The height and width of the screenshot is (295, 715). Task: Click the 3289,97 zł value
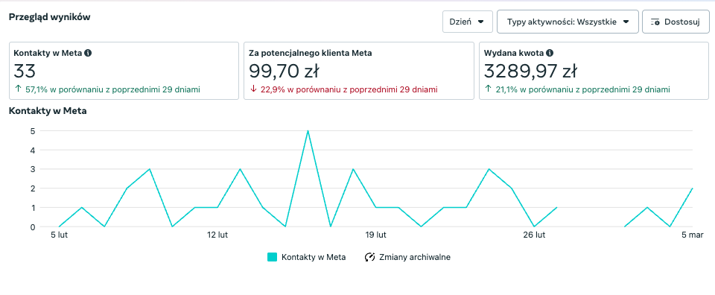pyautogui.click(x=531, y=71)
